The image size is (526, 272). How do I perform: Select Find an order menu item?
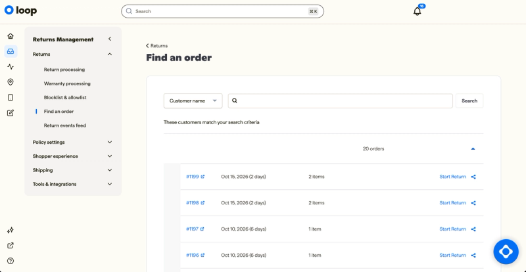tap(59, 111)
